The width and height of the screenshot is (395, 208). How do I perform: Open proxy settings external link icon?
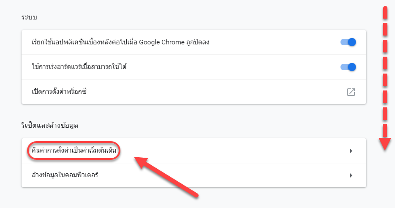pyautogui.click(x=351, y=92)
